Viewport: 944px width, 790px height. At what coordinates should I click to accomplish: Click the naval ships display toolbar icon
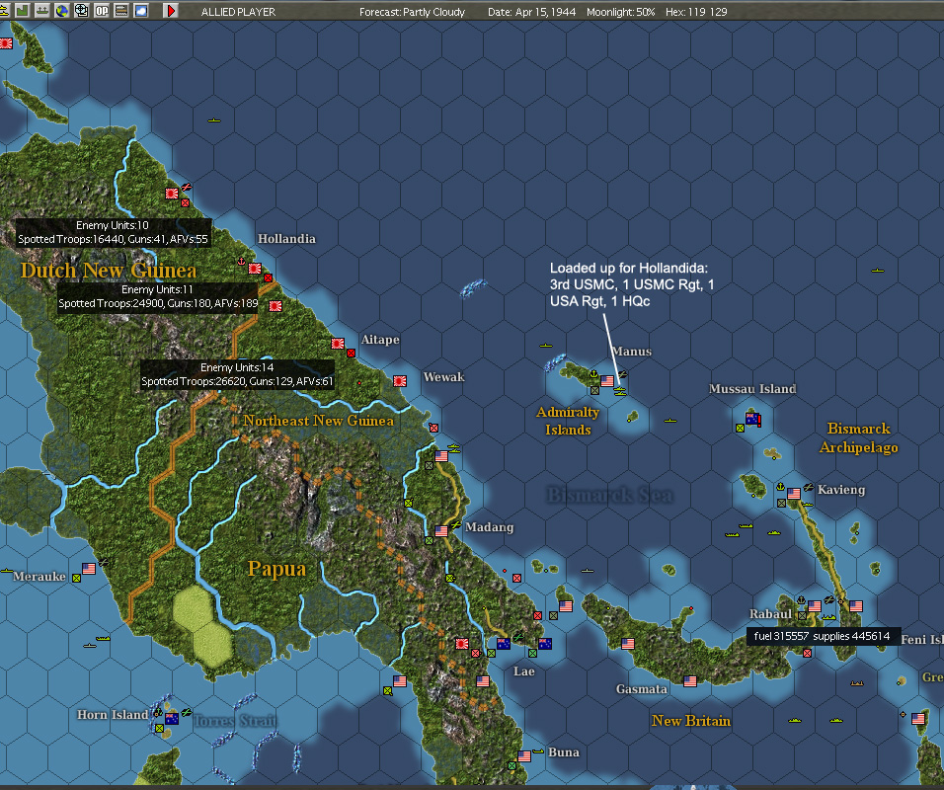42,11
